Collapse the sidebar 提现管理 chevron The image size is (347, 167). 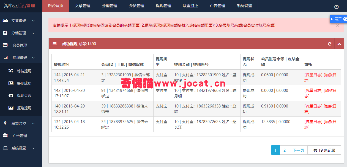click(33, 58)
